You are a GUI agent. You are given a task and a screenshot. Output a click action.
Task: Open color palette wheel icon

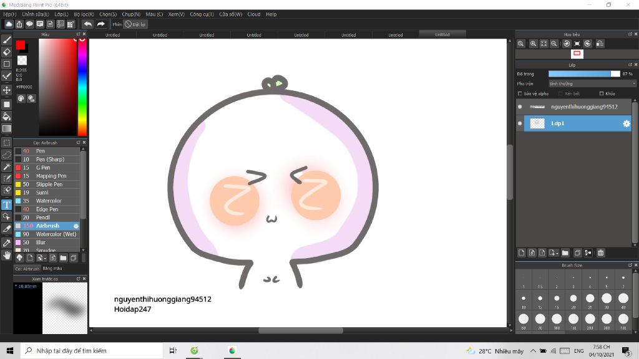pos(21,98)
